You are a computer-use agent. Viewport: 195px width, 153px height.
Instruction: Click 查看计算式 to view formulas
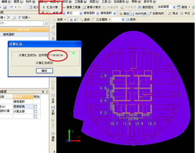[x=92, y=7]
